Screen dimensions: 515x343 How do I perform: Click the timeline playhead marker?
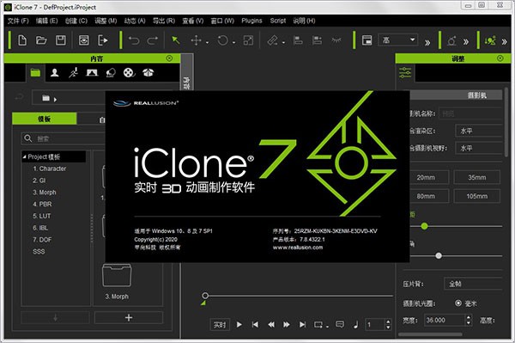pyautogui.click(x=205, y=296)
